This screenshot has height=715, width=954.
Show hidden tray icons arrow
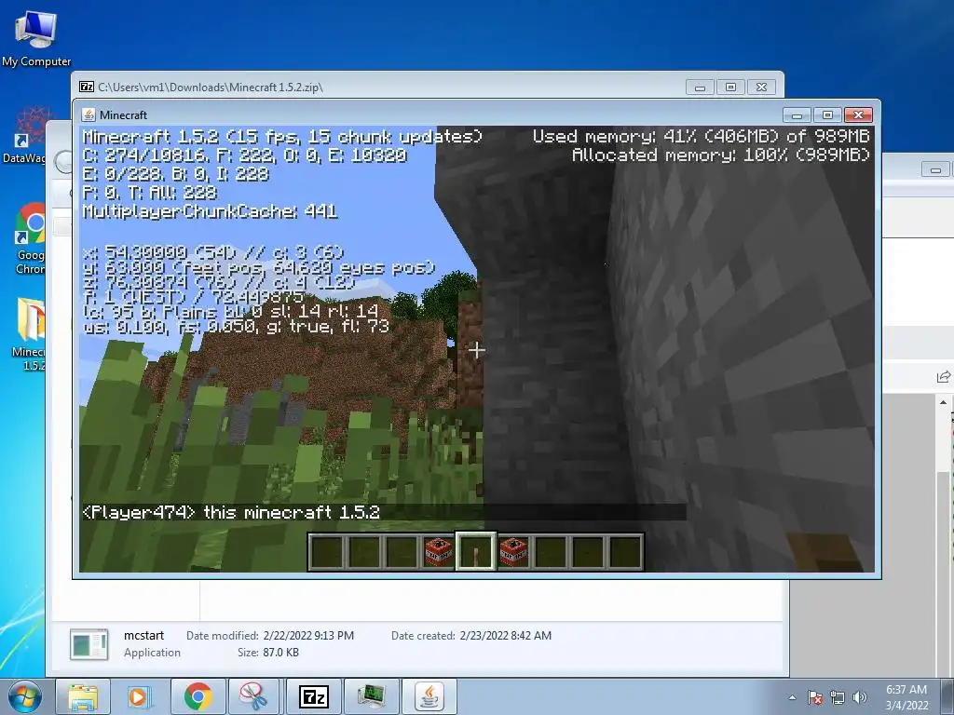792,697
